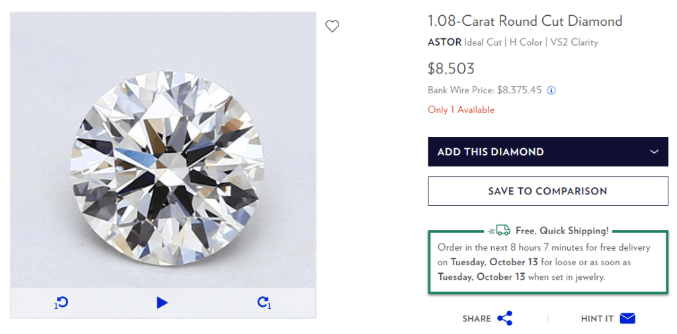677x334 pixels.
Task: Expand the Add This Diamond chevron
Action: click(654, 151)
